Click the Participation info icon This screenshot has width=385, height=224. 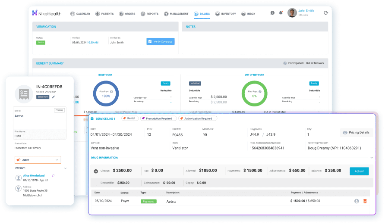(285, 63)
